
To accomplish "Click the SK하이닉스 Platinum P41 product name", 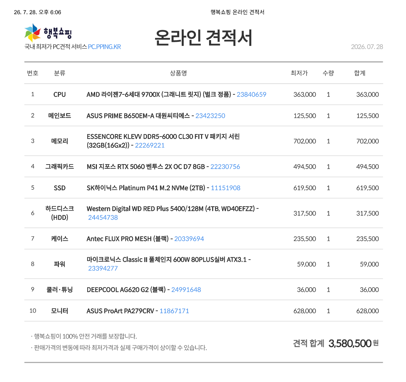I will click(x=146, y=188).
